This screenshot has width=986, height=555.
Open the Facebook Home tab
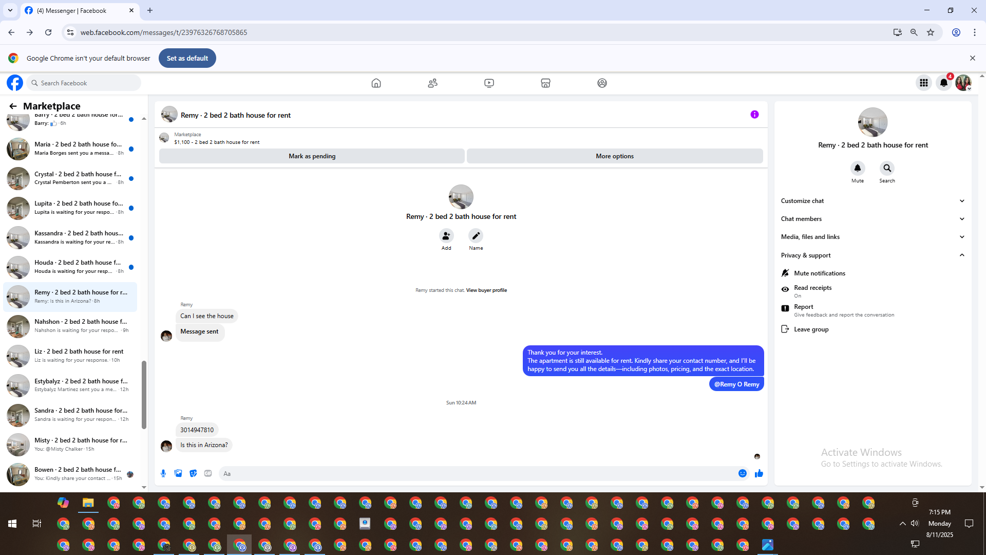(376, 83)
